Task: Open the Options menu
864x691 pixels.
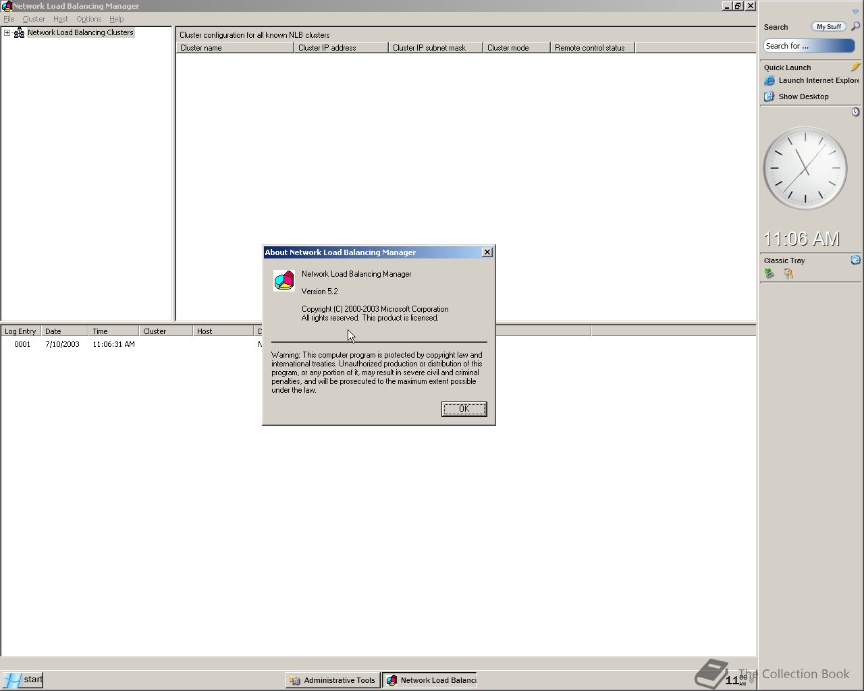Action: point(88,19)
